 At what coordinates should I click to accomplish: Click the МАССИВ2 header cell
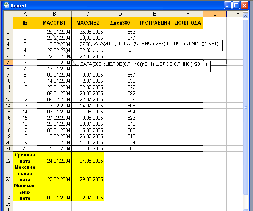click(x=88, y=23)
